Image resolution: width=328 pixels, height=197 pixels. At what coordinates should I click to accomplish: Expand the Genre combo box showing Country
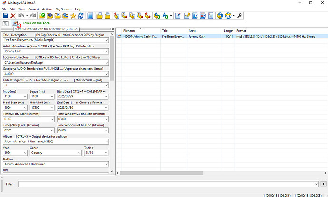pos(79,153)
